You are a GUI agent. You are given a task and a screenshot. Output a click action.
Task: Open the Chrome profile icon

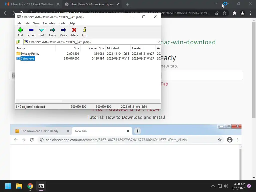click(x=242, y=13)
